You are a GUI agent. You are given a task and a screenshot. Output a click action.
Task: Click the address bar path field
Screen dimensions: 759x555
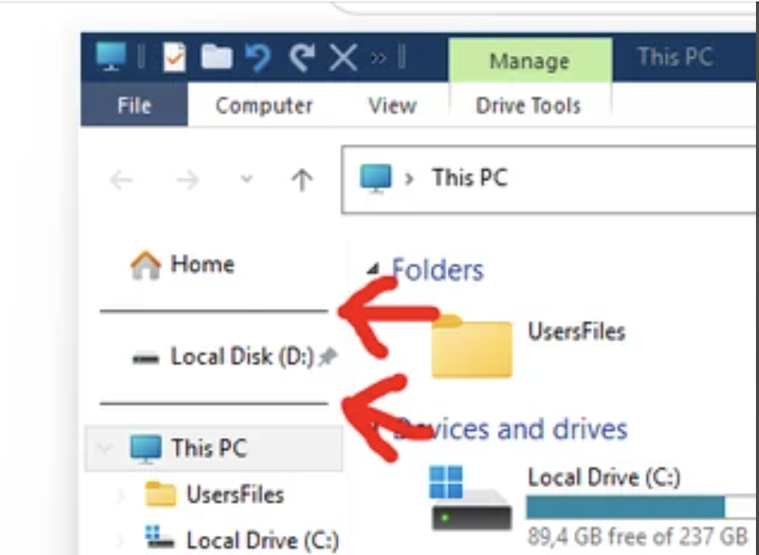[549, 179]
